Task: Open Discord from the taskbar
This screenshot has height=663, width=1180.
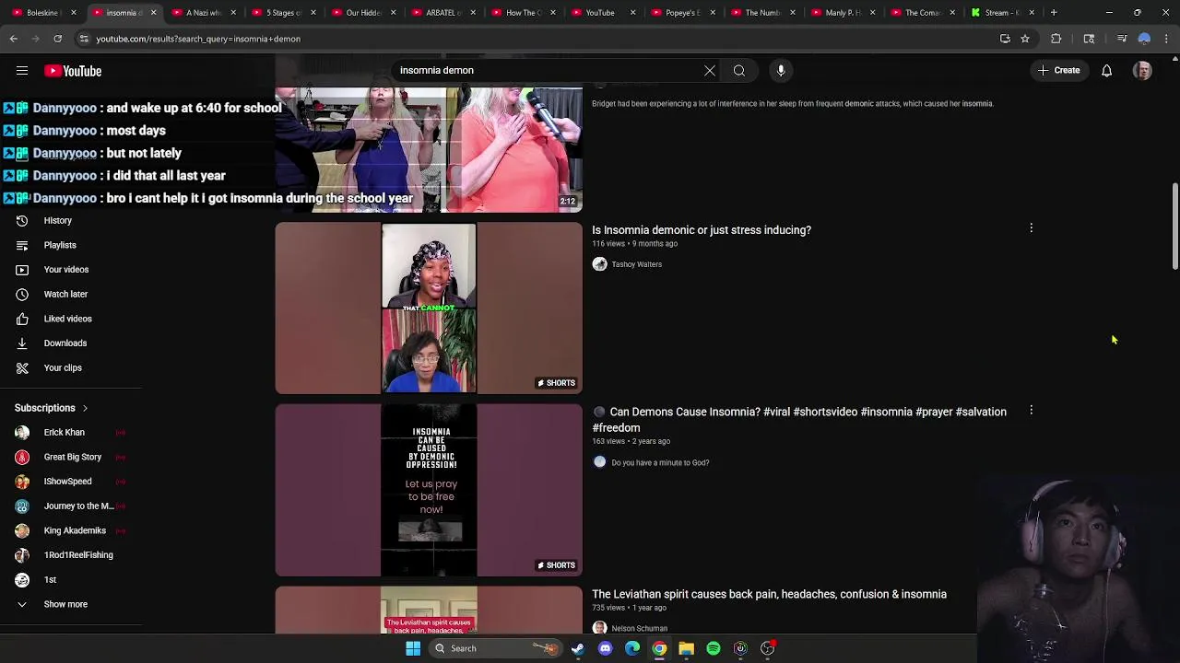Action: pos(605,648)
